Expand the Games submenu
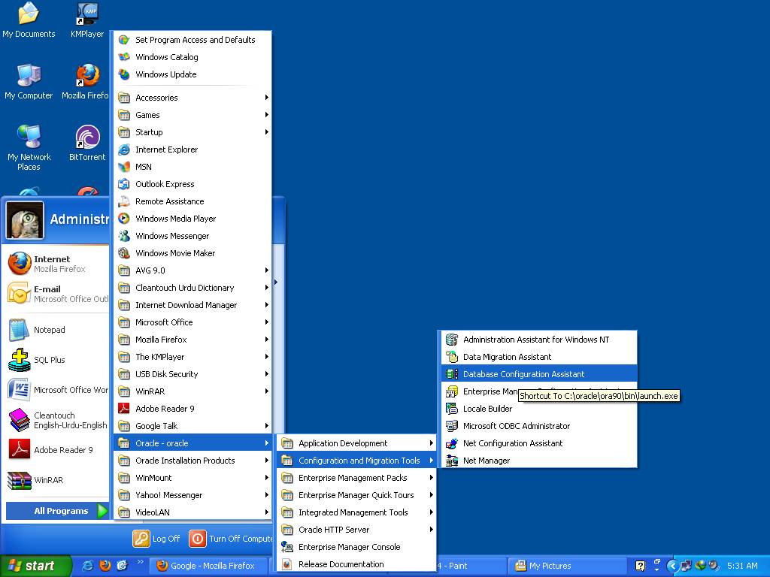 pos(192,115)
